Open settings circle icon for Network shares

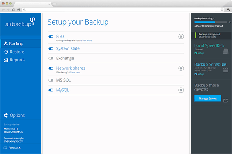coord(181,68)
